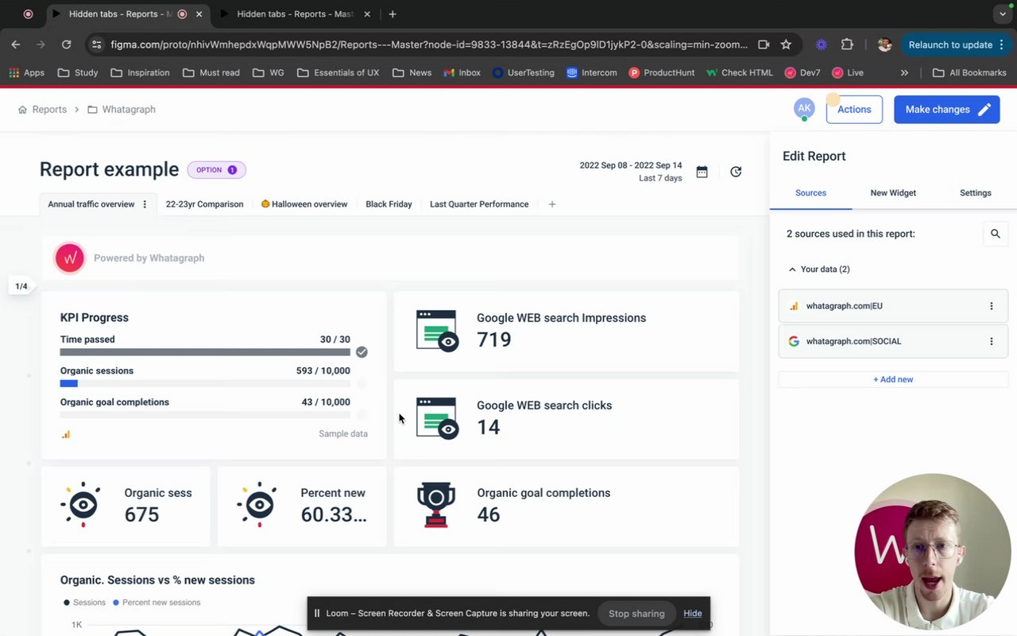Open the kebab menu for whatagraph.com|EU source

pyautogui.click(x=991, y=306)
